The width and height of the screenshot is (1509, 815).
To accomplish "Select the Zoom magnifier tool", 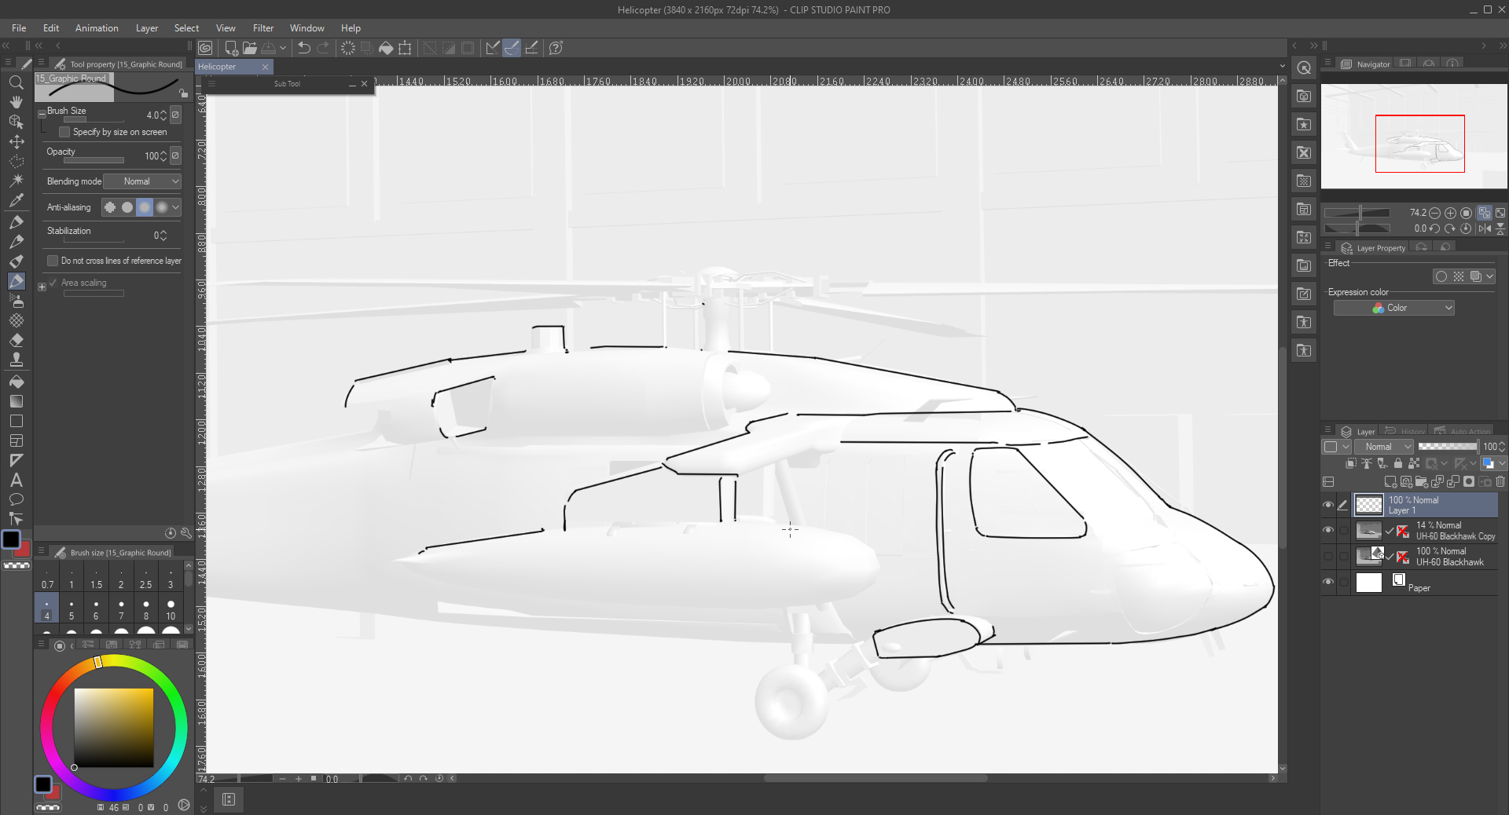I will (16, 82).
